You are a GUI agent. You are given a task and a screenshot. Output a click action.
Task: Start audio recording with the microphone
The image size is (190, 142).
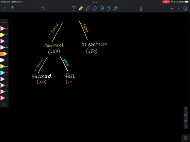(x=141, y=9)
